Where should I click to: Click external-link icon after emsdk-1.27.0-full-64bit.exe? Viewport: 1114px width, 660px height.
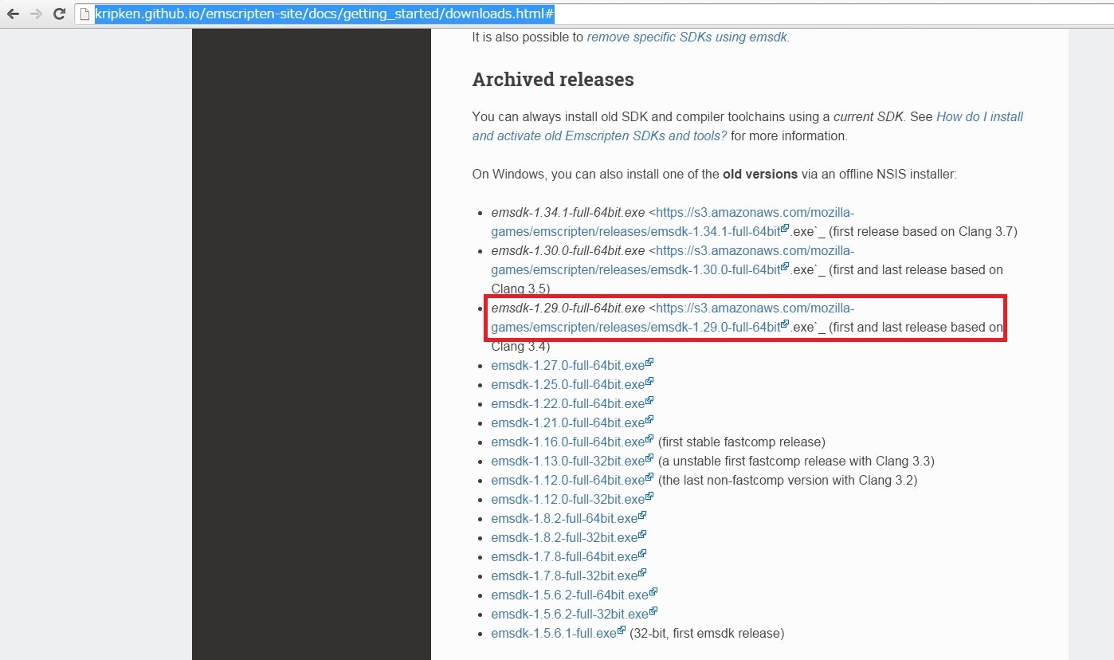[x=649, y=363]
